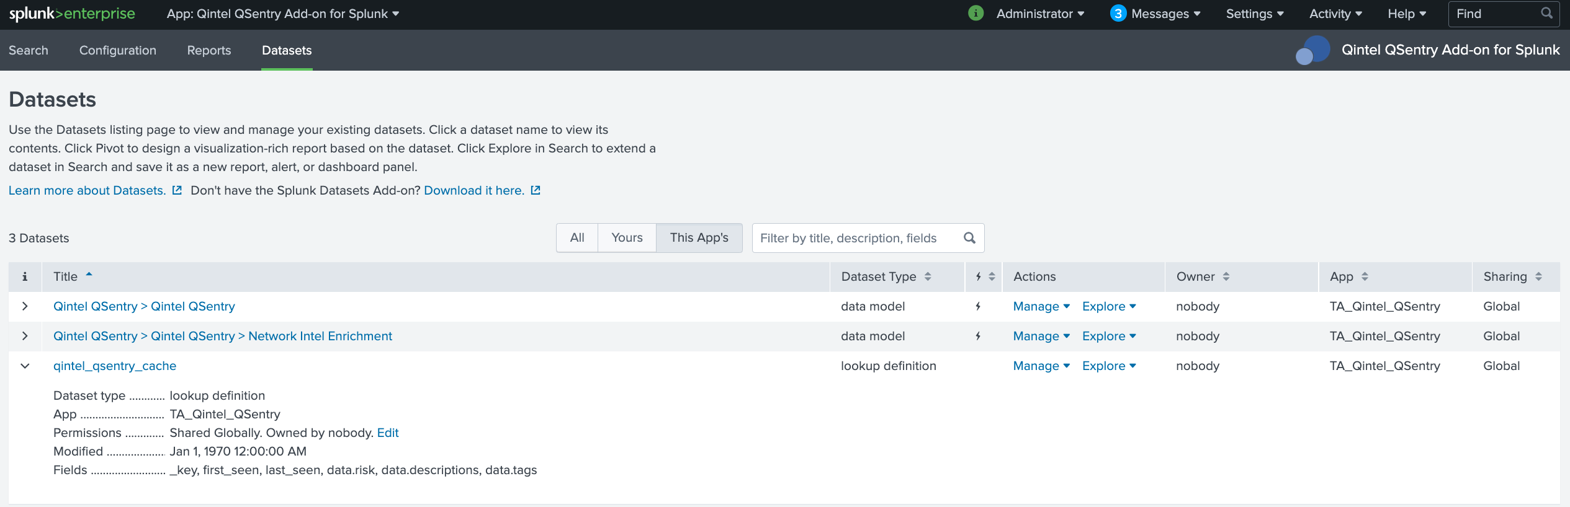Open Learn more about Datasets link
The height and width of the screenshot is (507, 1570).
(87, 190)
